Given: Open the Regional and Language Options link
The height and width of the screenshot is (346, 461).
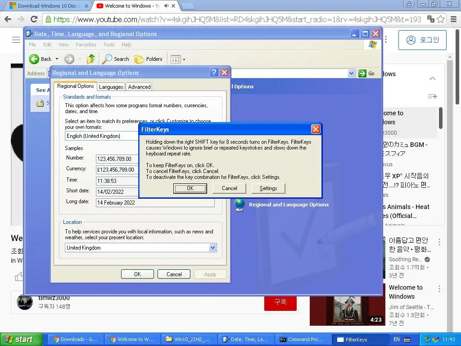Looking at the screenshot, I should point(289,205).
